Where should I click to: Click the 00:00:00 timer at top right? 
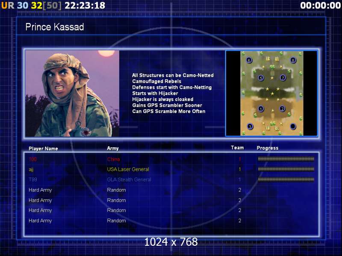click(x=320, y=6)
